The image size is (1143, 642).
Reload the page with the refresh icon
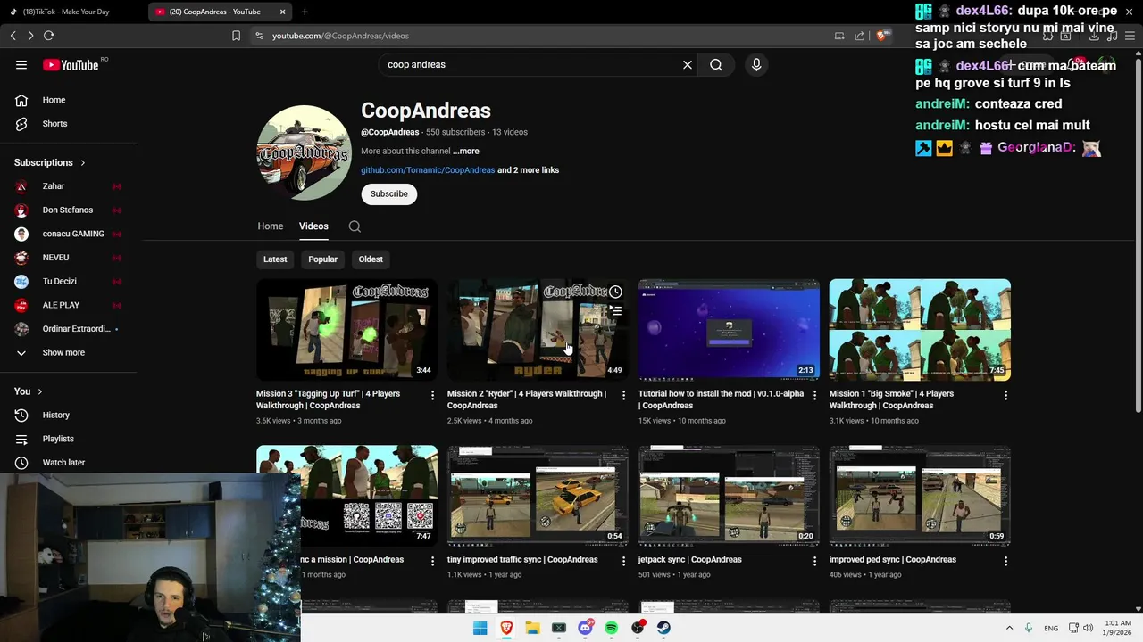tap(48, 36)
